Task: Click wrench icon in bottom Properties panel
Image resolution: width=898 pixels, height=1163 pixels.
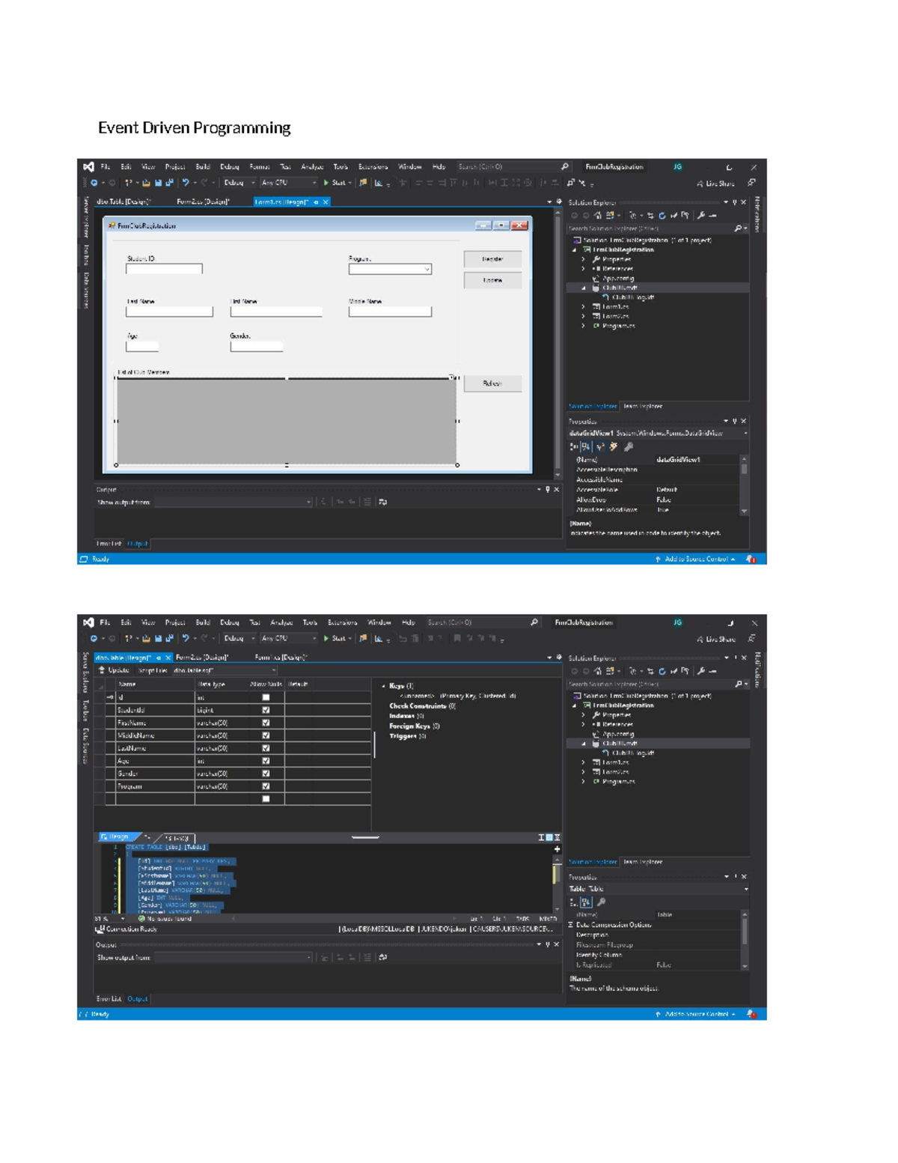Action: click(x=601, y=902)
